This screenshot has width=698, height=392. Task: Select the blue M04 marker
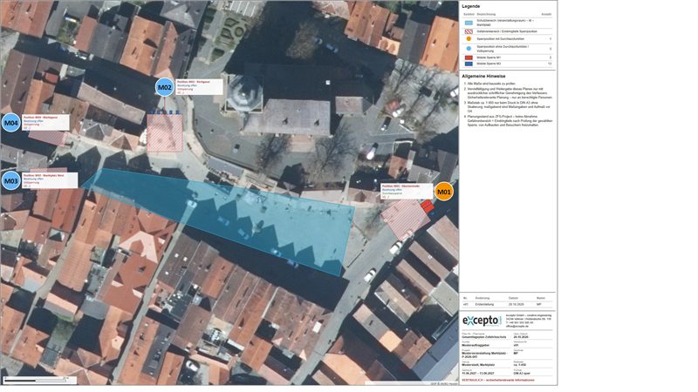10,123
